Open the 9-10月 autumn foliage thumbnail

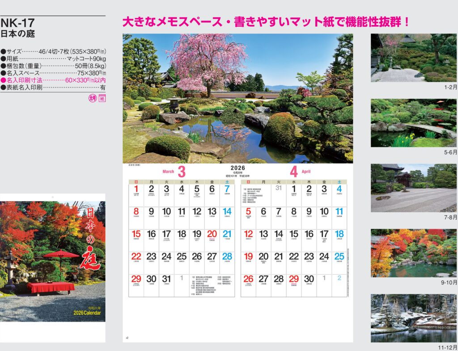[413, 253]
